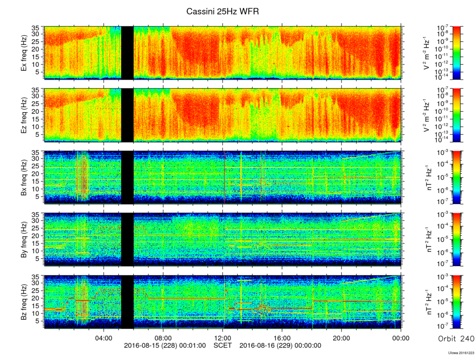Click the "Orbit 240" label
The image size is (475, 355).
pyautogui.click(x=456, y=339)
